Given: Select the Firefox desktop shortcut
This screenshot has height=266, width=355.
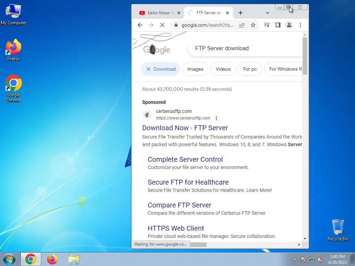Looking at the screenshot, I should tap(14, 50).
